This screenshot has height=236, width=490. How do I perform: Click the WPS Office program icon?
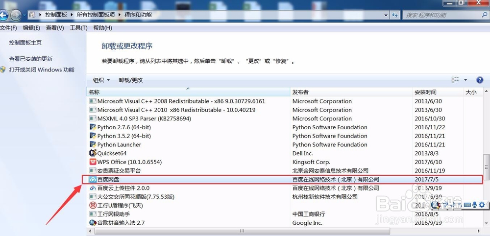tap(93, 162)
